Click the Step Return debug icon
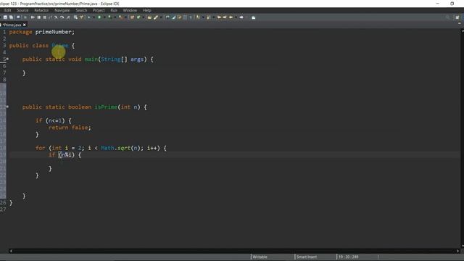The width and height of the screenshot is (464, 261). tap(68, 17)
